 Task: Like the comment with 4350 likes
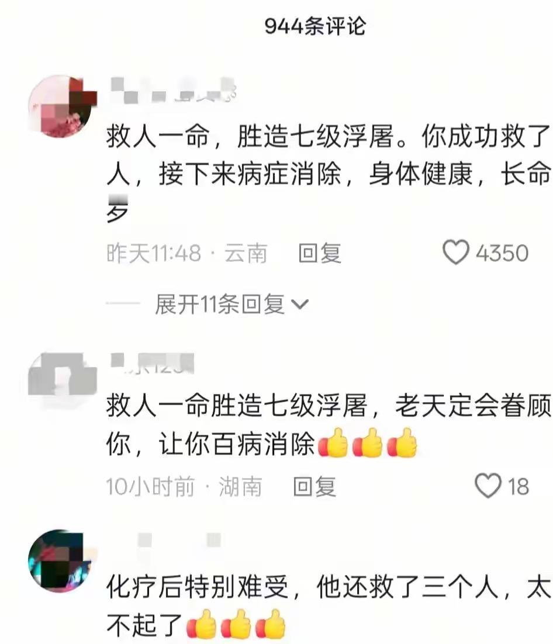click(455, 252)
